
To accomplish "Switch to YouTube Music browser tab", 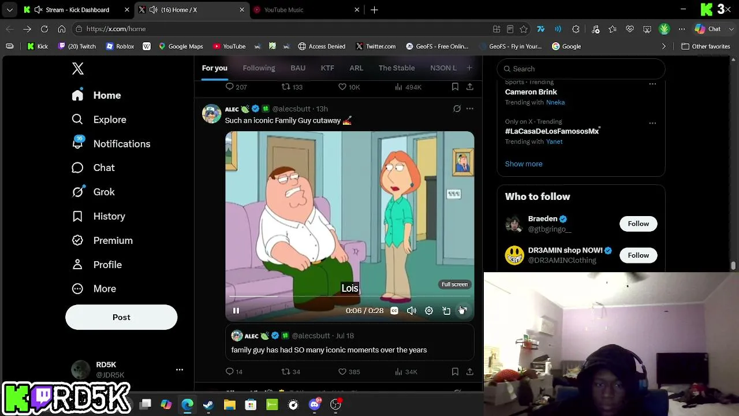I will coord(306,10).
